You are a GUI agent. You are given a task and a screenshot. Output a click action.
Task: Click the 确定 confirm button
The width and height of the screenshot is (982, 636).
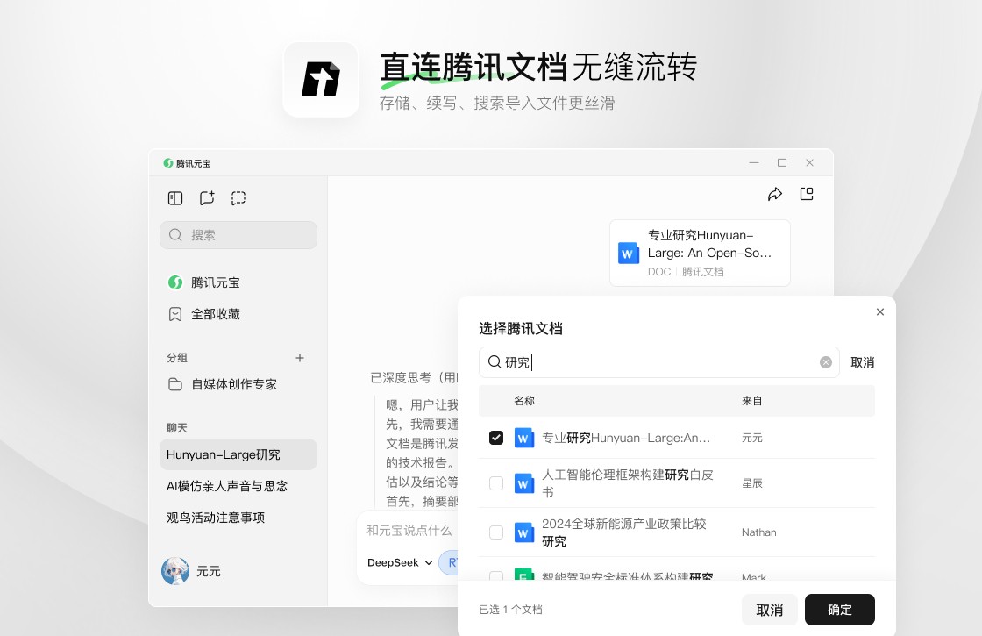pyautogui.click(x=839, y=610)
